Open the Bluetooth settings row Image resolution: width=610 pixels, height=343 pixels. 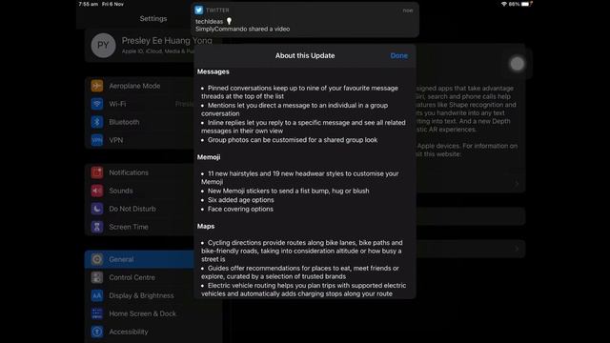pos(140,122)
